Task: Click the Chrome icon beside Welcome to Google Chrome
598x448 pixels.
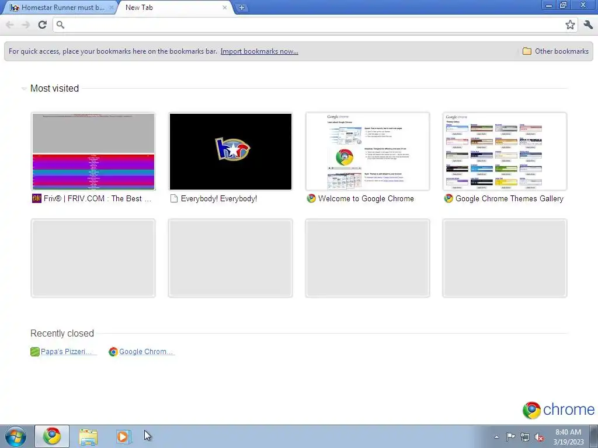Action: (311, 198)
